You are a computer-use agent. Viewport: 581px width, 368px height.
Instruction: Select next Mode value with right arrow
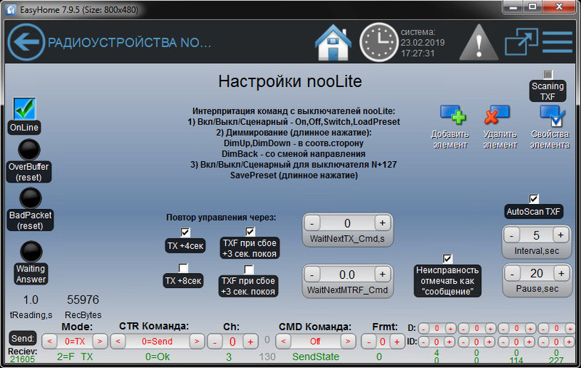101,340
